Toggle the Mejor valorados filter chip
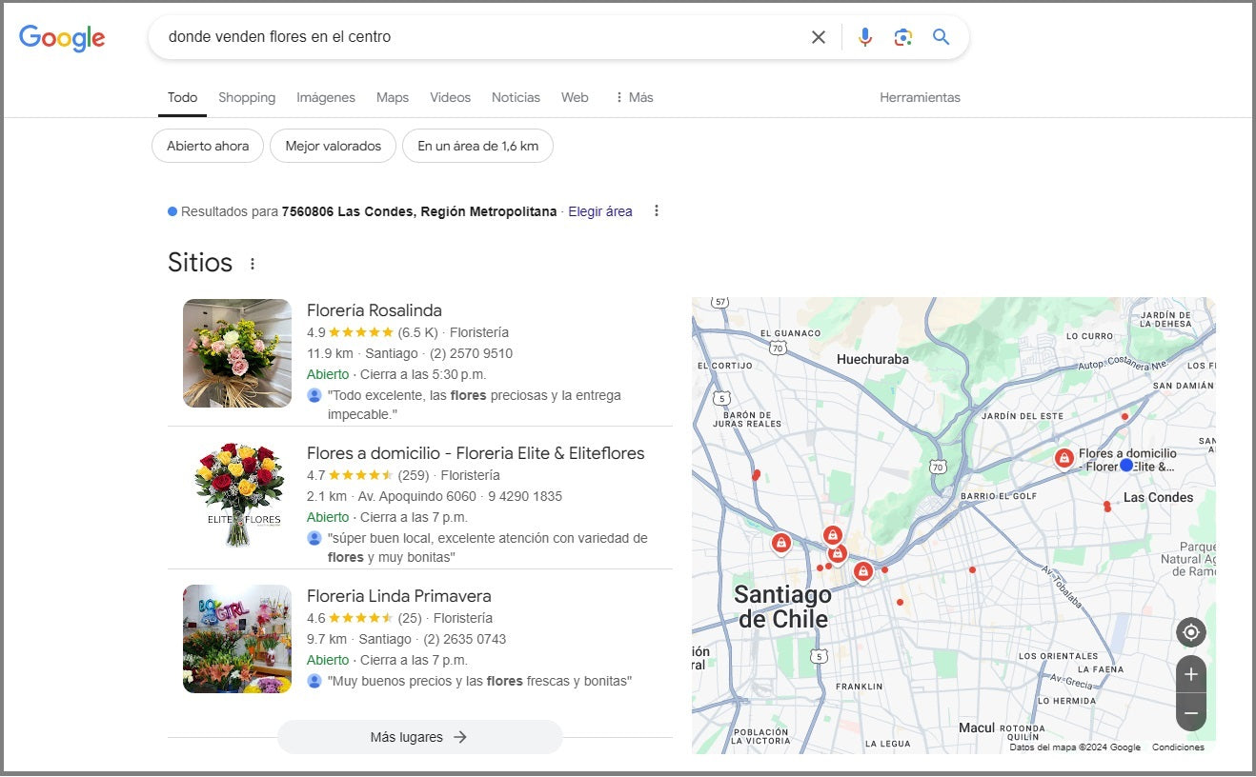Screen dimensions: 1256x777 click(334, 146)
